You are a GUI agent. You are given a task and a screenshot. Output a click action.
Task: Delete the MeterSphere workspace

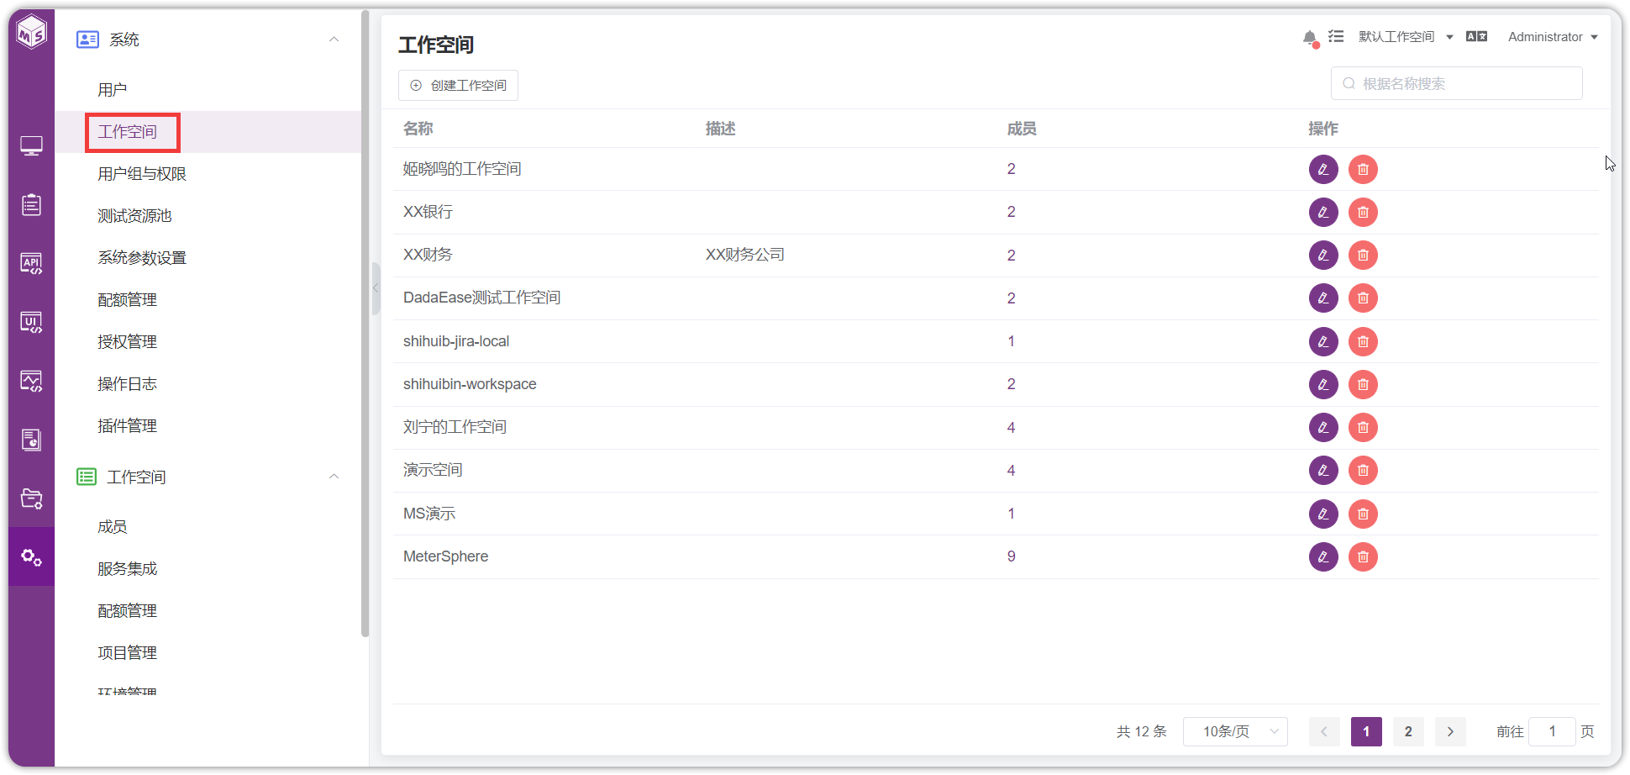tap(1363, 556)
